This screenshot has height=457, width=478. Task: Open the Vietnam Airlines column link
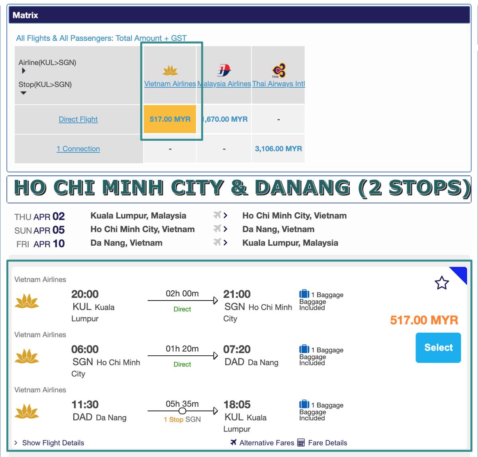tap(170, 84)
